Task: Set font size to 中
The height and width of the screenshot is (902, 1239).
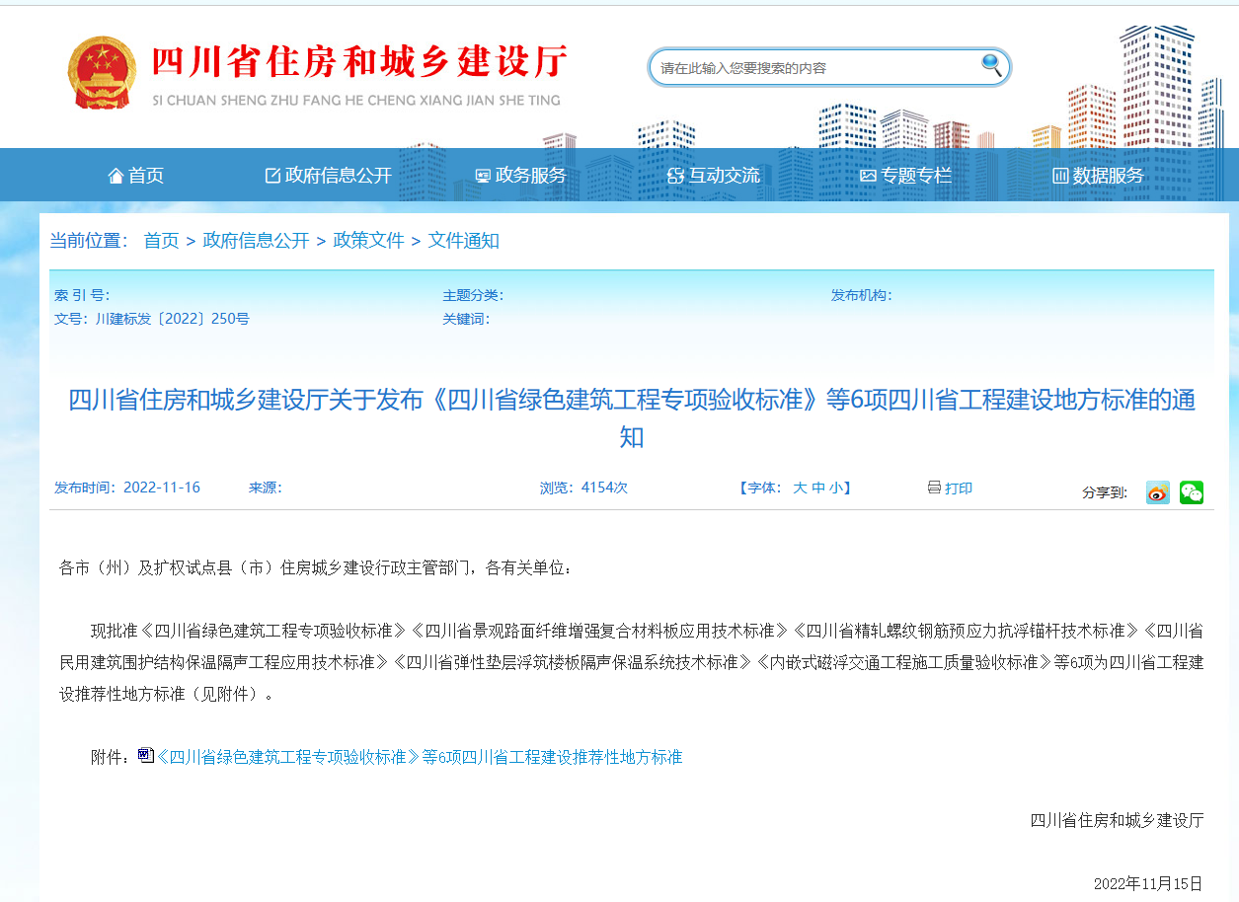Action: (x=818, y=488)
